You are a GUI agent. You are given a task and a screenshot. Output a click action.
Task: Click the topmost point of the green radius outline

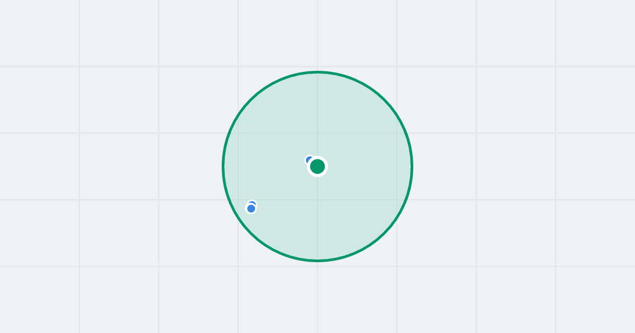[317, 72]
